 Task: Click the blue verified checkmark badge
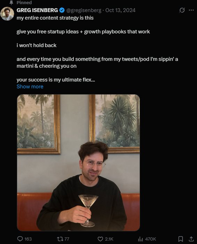tap(62, 10)
